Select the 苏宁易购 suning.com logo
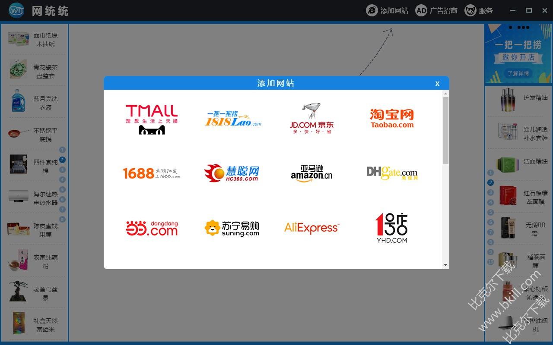 point(232,228)
